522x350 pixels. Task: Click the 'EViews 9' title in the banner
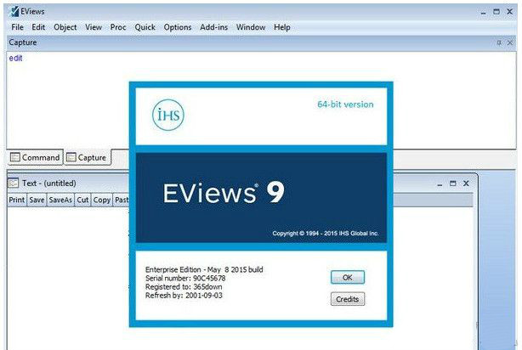coord(224,193)
